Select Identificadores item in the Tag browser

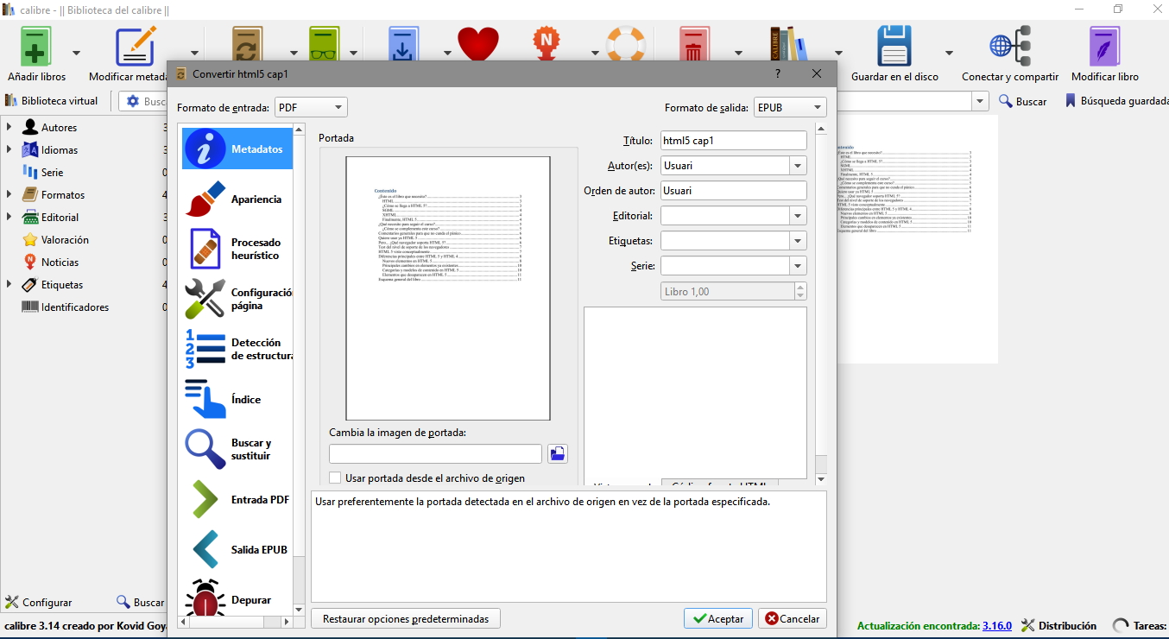click(x=66, y=307)
